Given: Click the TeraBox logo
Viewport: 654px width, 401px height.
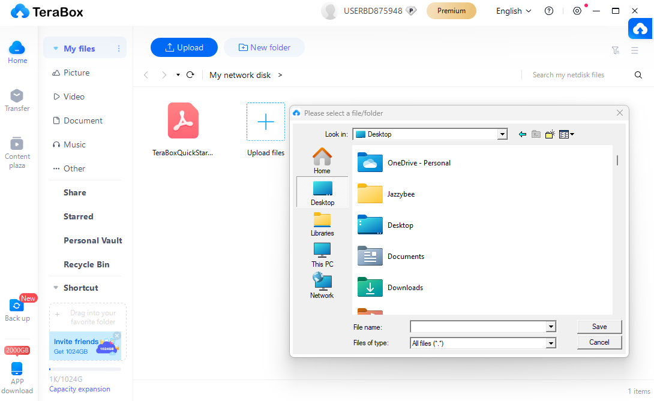Looking at the screenshot, I should coord(47,11).
